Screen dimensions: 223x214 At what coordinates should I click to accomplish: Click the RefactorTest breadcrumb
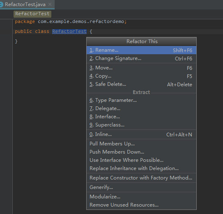(x=32, y=14)
